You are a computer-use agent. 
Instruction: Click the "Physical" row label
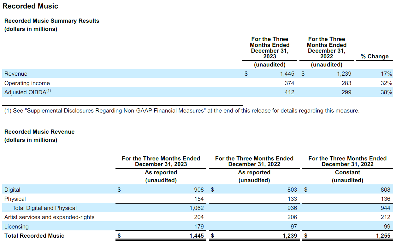pos(15,199)
